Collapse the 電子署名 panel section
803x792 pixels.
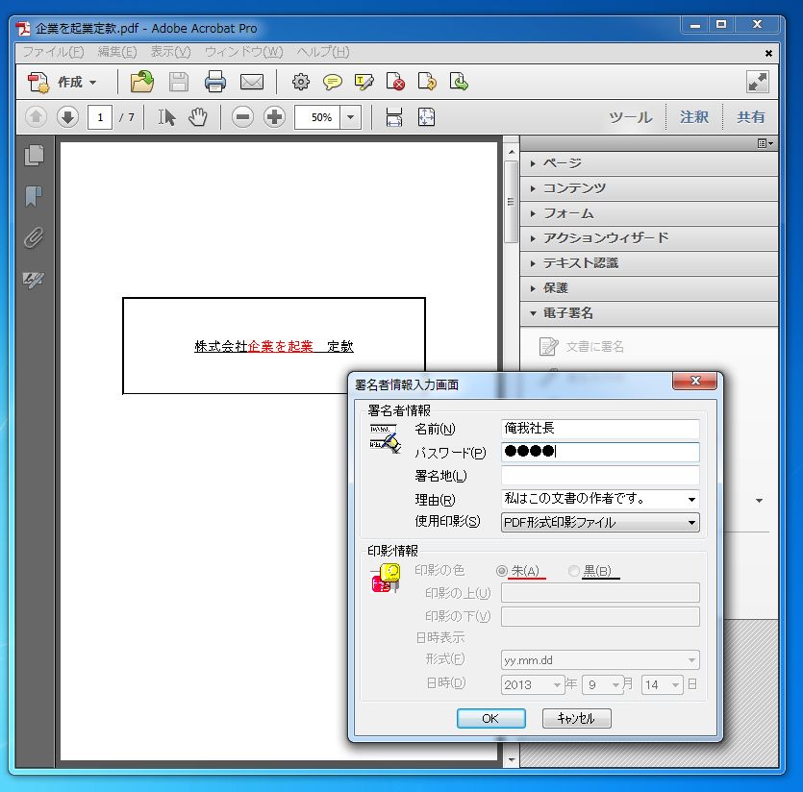649,313
